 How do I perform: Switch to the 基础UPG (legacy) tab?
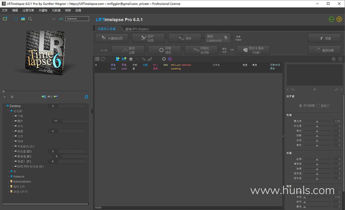[137, 29]
